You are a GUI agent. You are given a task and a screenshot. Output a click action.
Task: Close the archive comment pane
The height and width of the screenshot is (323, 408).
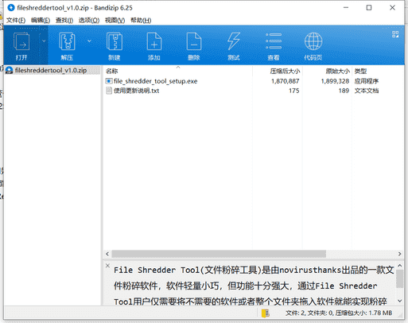(x=107, y=266)
